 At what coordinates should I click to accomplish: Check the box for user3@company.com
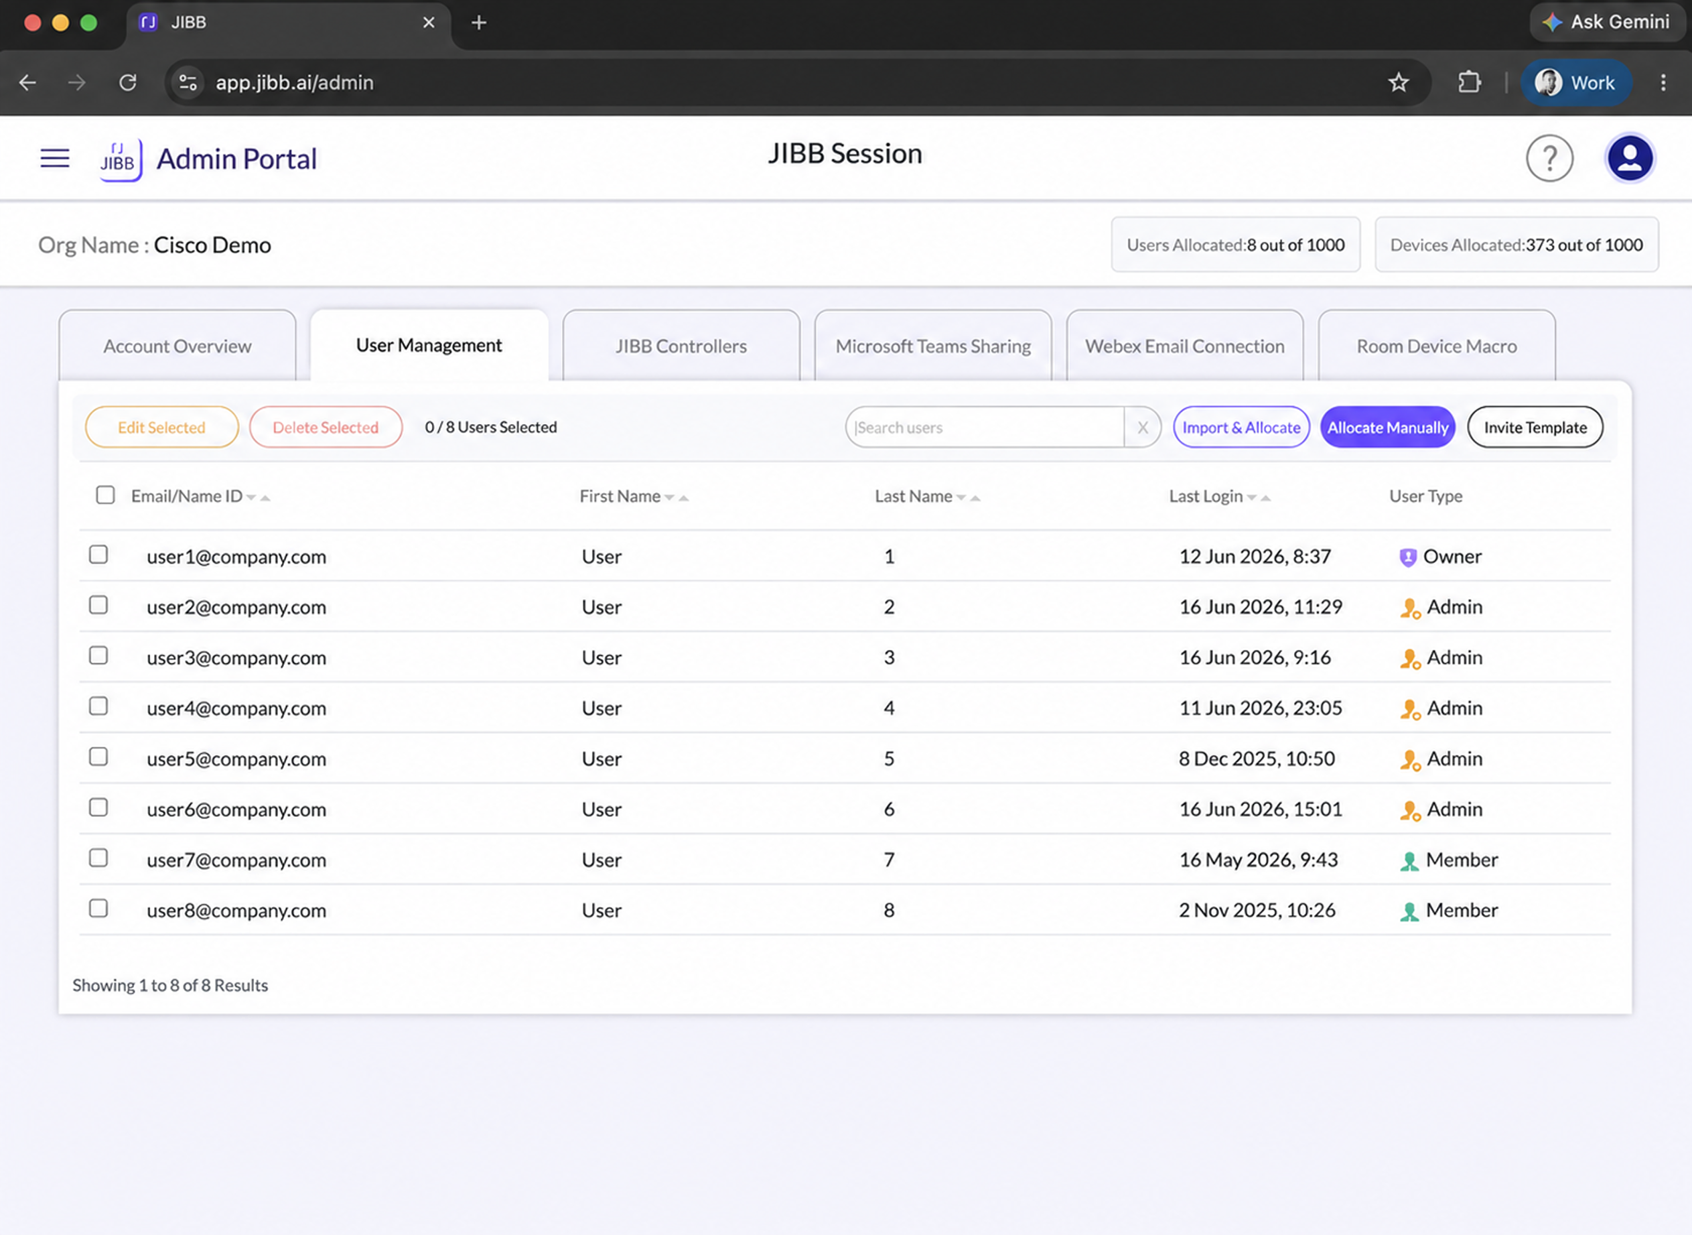coord(98,655)
